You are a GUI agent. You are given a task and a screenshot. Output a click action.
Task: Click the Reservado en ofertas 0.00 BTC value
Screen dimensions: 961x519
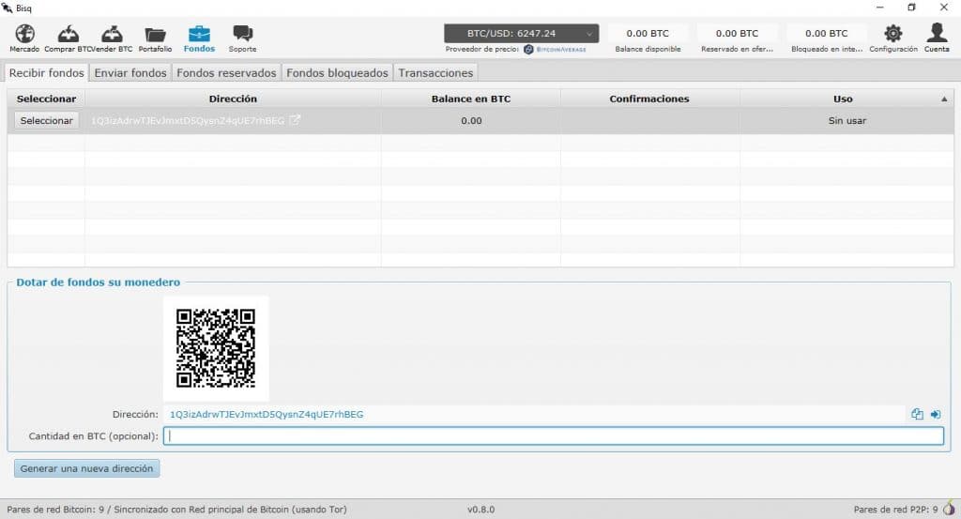pos(738,33)
